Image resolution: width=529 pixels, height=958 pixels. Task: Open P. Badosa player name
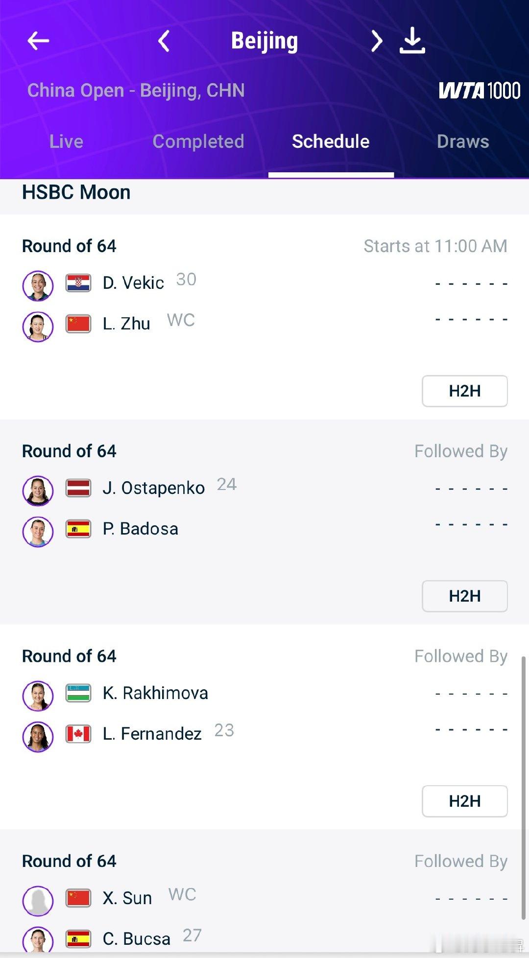(141, 529)
